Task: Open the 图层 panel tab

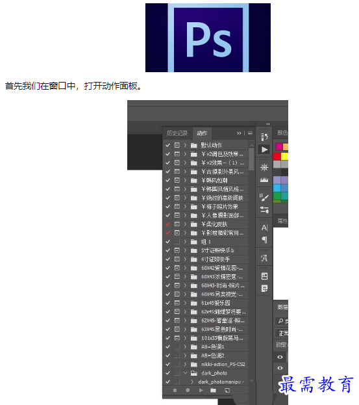Action: (282, 307)
